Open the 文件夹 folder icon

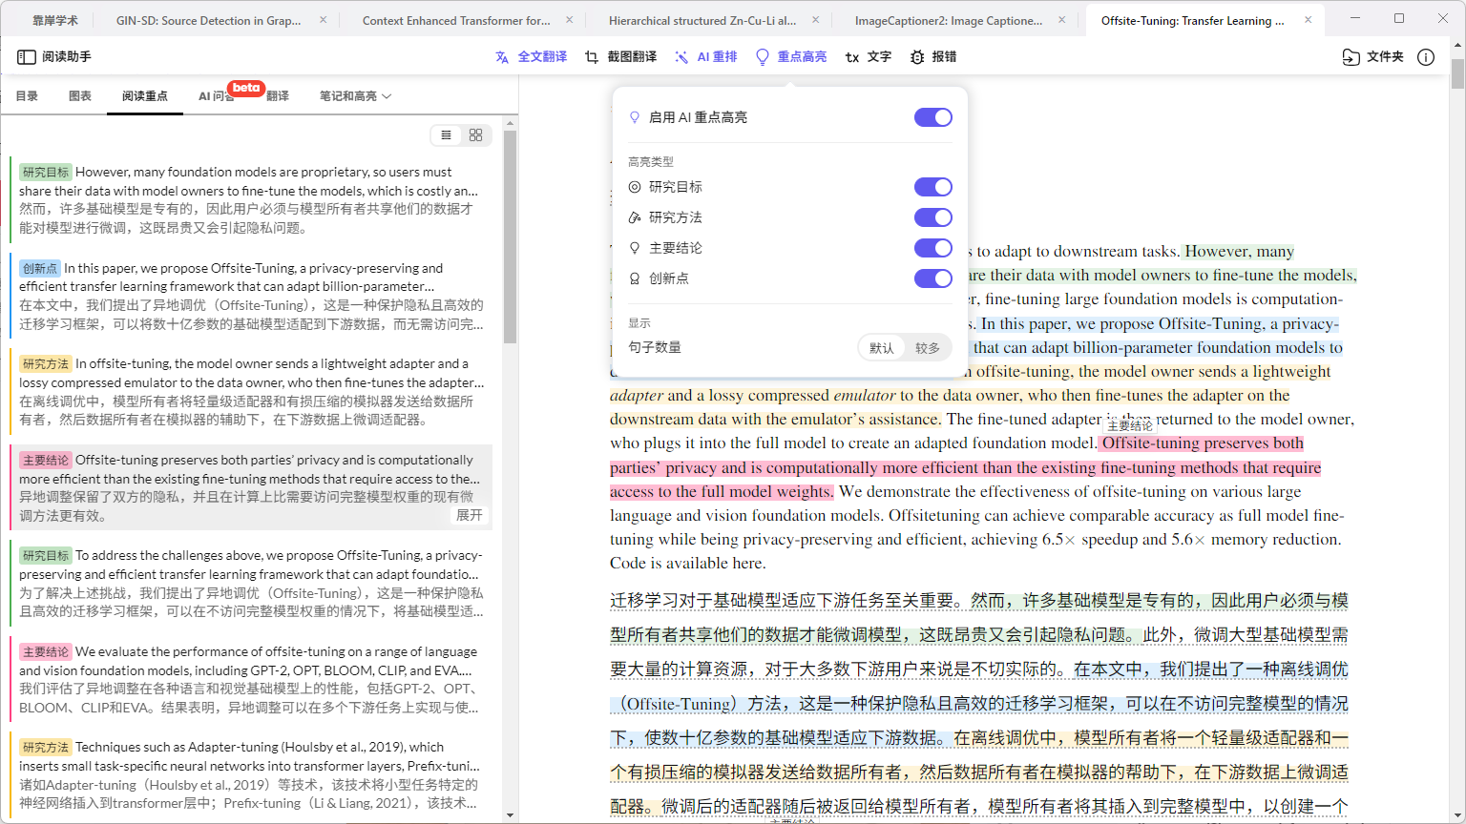1351,57
